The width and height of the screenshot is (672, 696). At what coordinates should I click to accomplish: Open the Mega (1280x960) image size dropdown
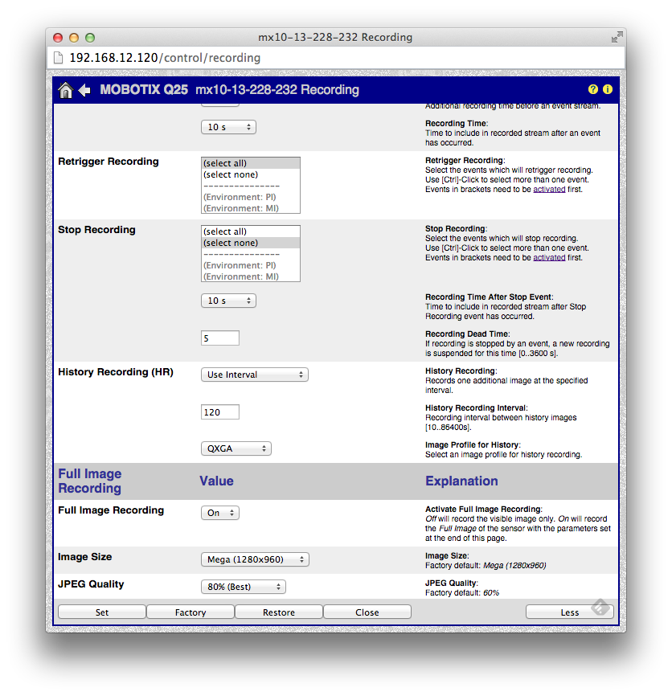point(254,559)
